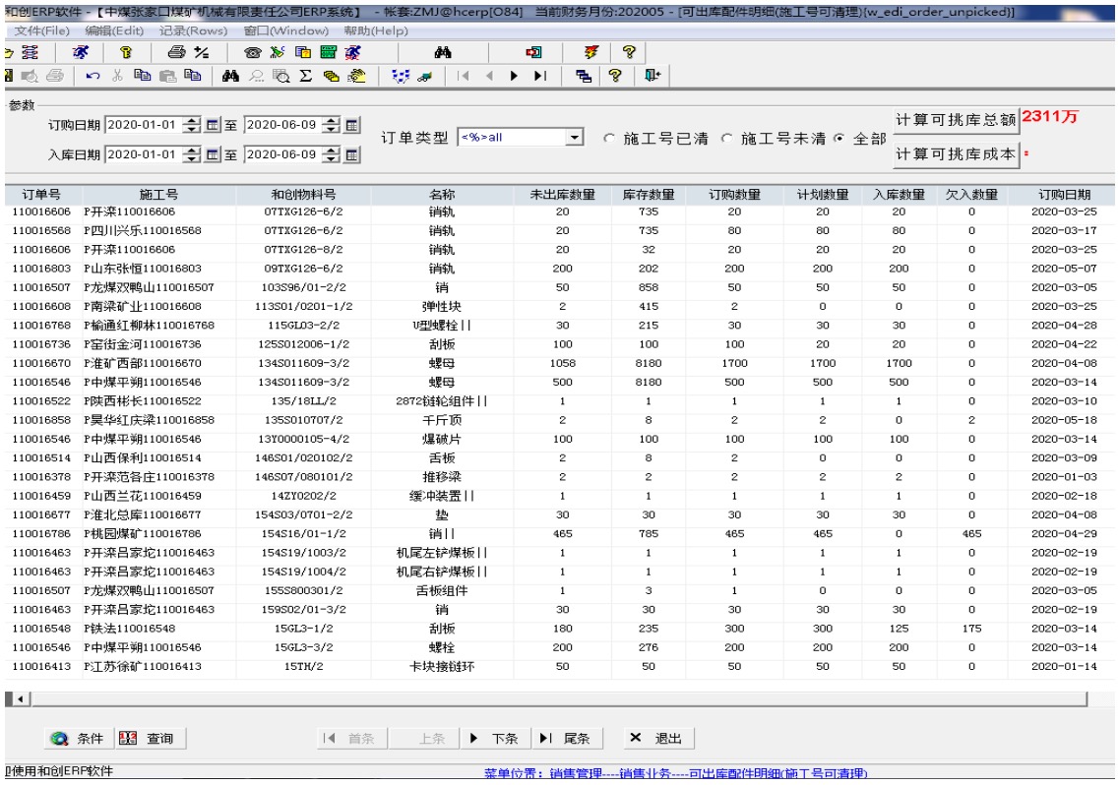Click material number 15TH/2 cell
The image size is (1118, 785).
point(303,667)
